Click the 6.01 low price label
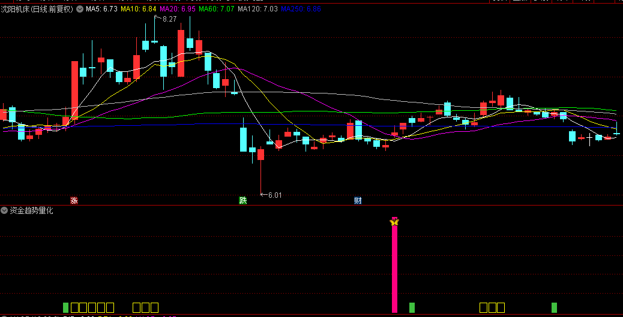The width and height of the screenshot is (623, 317). coord(275,195)
